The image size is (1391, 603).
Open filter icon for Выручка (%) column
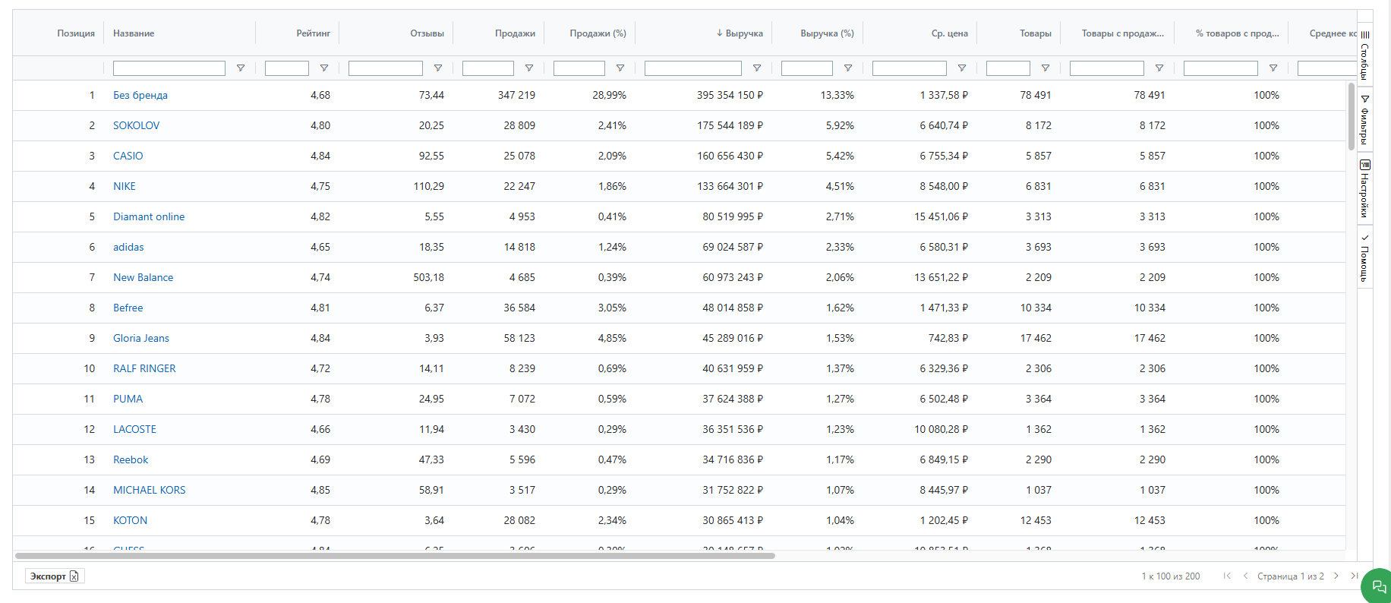848,68
